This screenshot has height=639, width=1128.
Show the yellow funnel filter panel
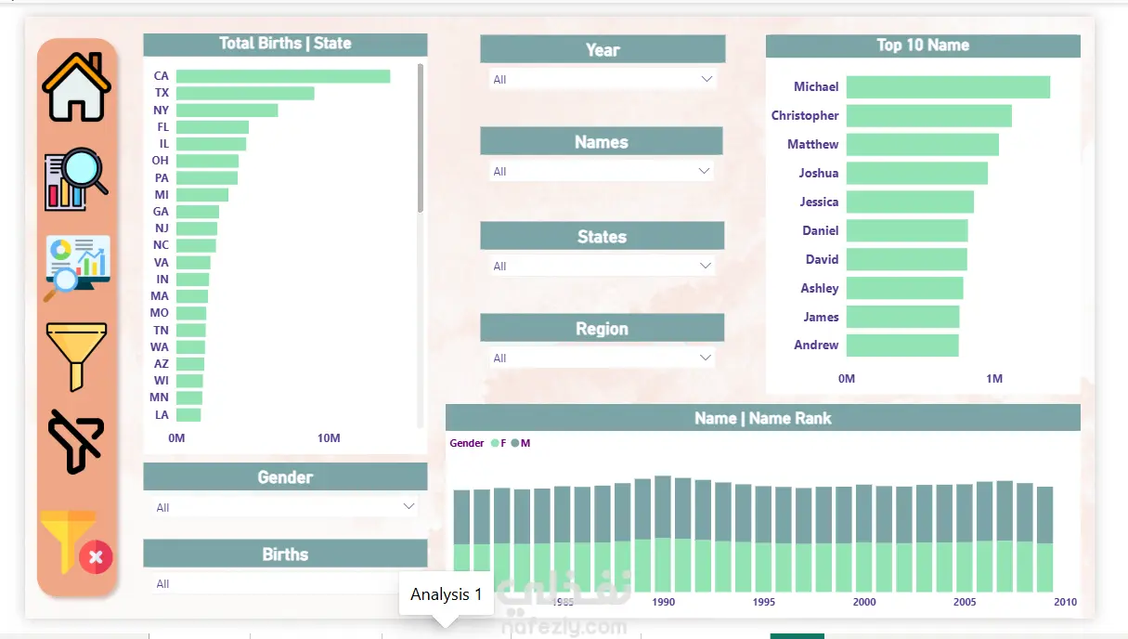(76, 357)
